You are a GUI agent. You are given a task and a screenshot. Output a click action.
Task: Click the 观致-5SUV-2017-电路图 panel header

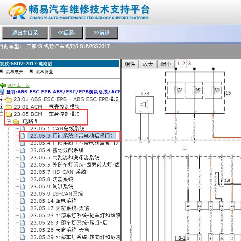[59, 64]
